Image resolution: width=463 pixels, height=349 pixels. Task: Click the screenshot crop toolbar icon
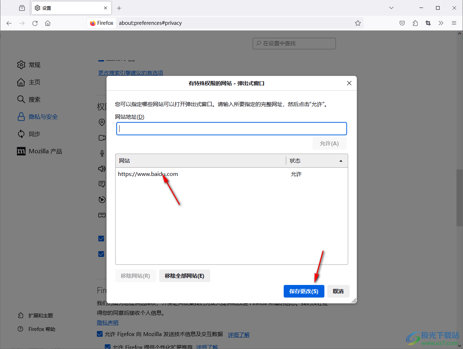(x=428, y=23)
